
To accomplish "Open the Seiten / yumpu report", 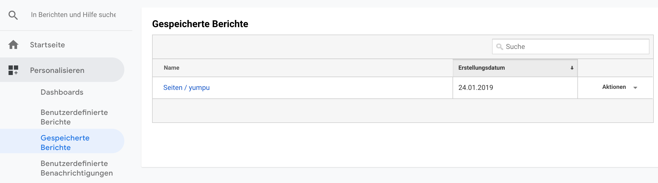I will coord(186,88).
